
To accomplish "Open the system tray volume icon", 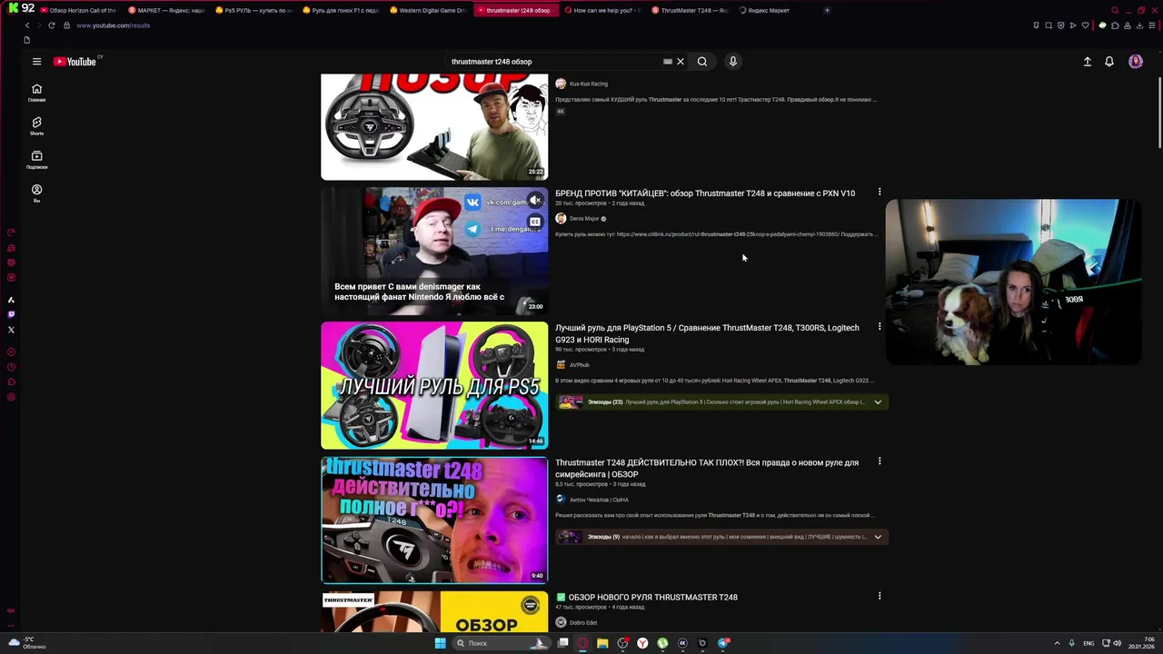I will click(1117, 643).
